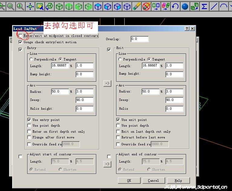Enable Plunge after first move
Screen dimensions: 232x191
[x=29, y=137]
